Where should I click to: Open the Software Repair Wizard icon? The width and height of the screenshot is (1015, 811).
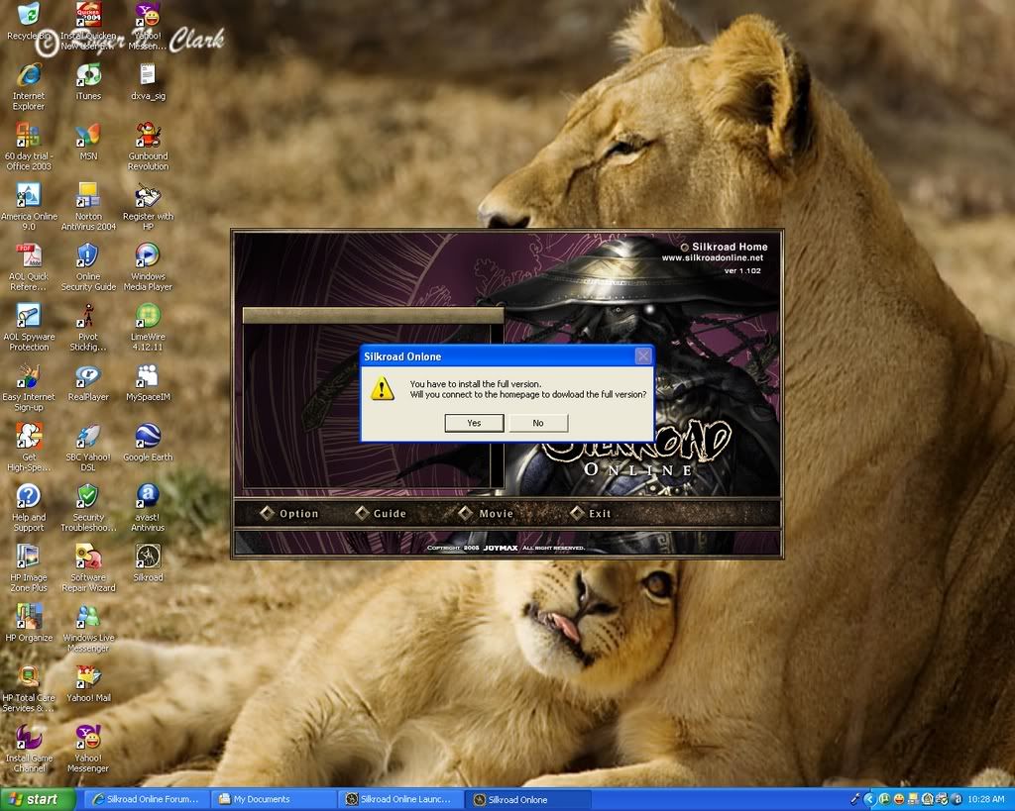(x=88, y=567)
